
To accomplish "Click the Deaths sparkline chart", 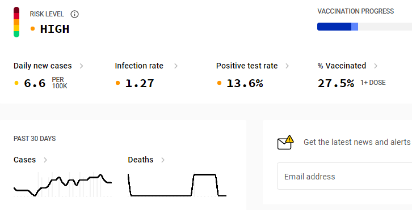I will (x=177, y=185).
